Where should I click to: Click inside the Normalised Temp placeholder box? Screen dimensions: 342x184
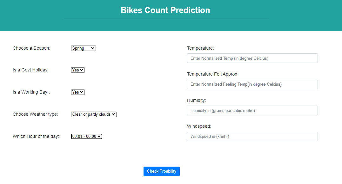point(252,58)
